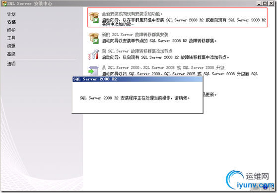Click the dialog message 安装程序正在处理当前操作
The width and height of the screenshot is (277, 193).
[x=135, y=98]
